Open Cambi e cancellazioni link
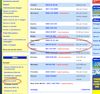 (x=12, y=30)
